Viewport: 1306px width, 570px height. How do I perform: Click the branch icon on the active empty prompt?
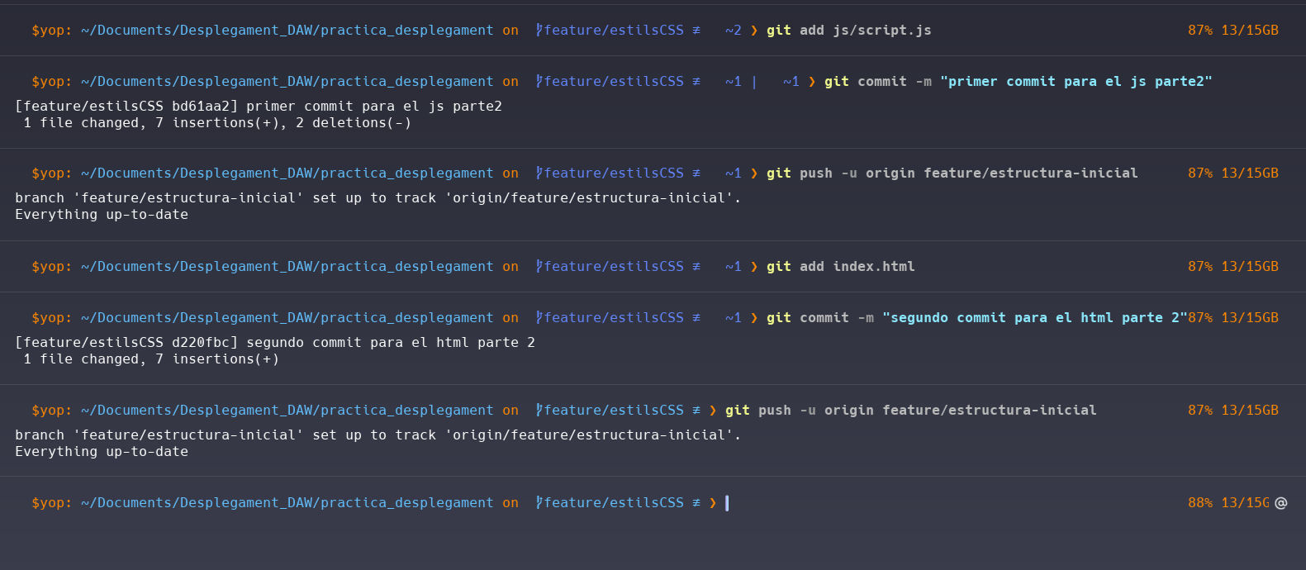tap(539, 503)
